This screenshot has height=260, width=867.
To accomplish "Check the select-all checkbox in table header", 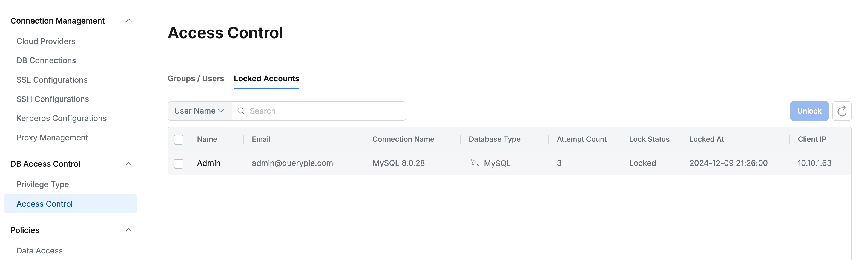I will [179, 139].
